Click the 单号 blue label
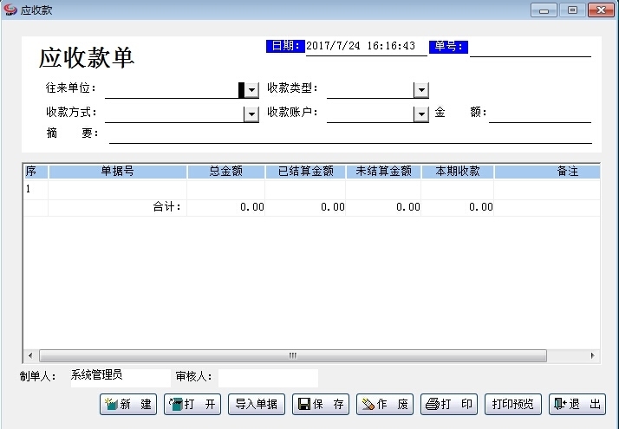 (448, 47)
